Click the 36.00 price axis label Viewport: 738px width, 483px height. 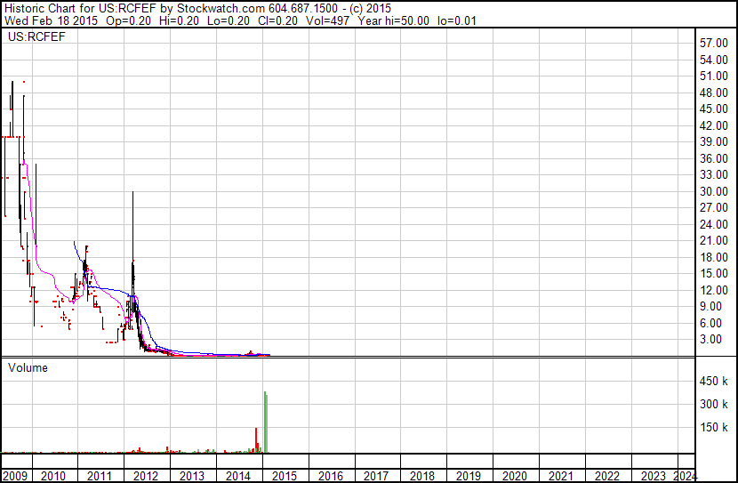pos(714,158)
